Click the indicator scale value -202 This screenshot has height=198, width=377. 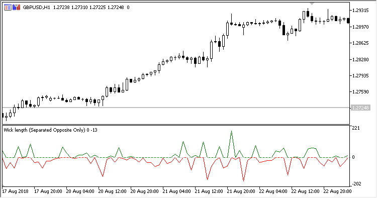pos(356,184)
